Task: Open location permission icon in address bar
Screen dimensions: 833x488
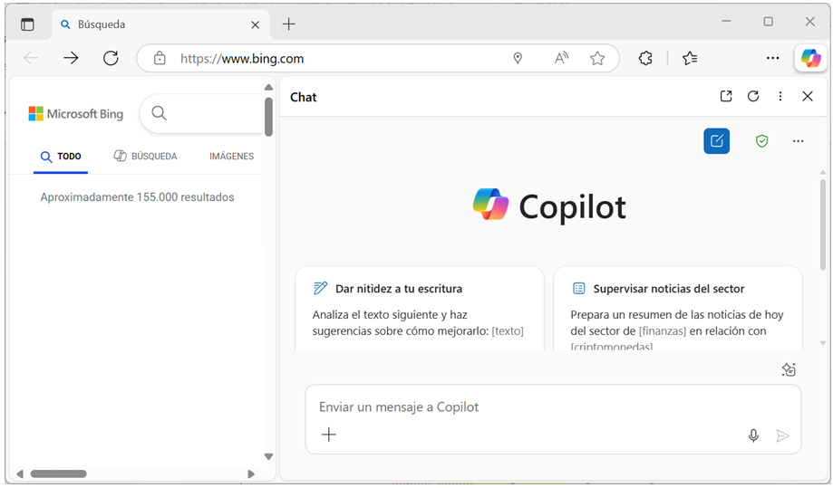Action: (x=518, y=58)
